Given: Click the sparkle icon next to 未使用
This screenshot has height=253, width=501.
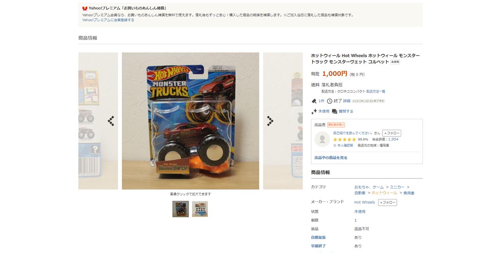Looking at the screenshot, I should pos(314,111).
